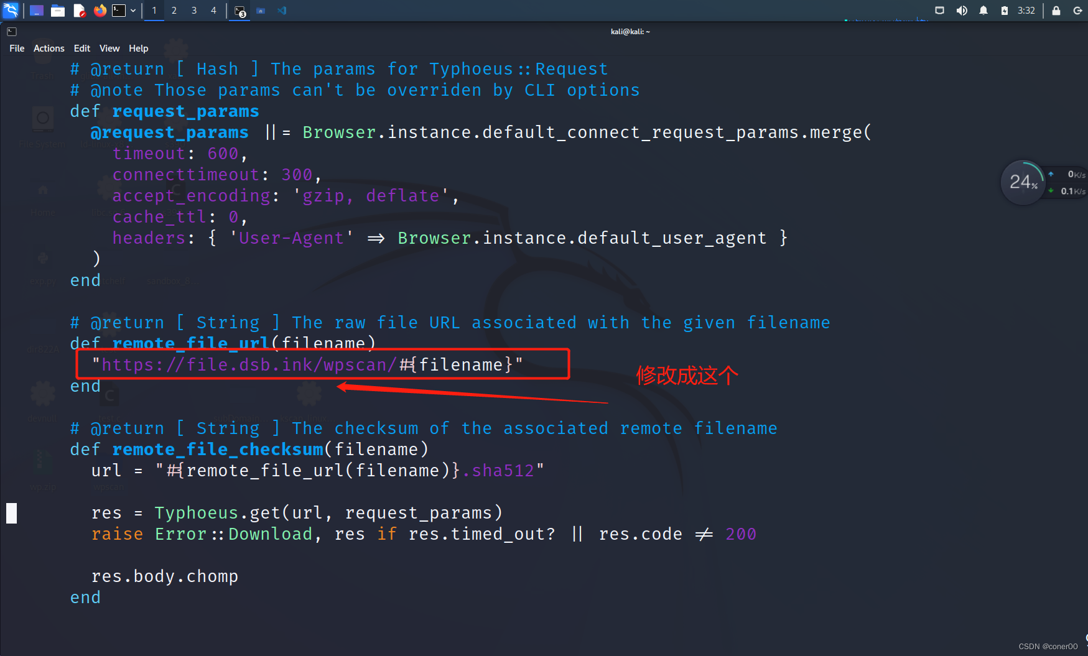Open the Help menu in terminal

[139, 49]
